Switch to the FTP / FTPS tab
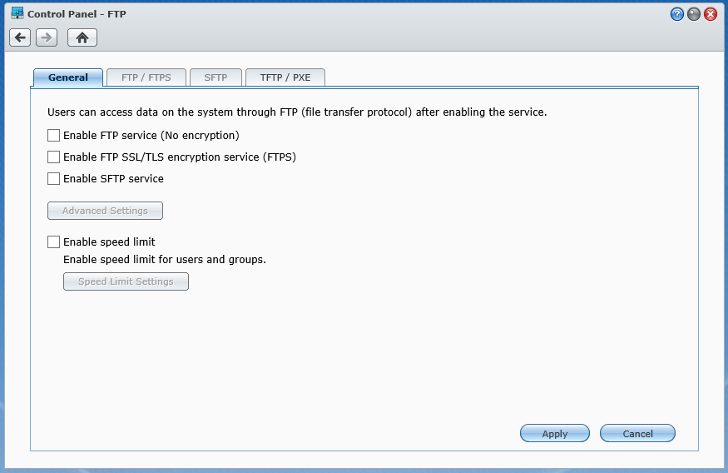This screenshot has width=728, height=473. [146, 77]
